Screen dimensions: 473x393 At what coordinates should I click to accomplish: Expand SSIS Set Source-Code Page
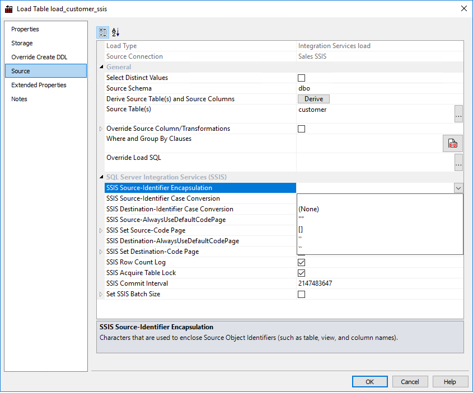[102, 230]
